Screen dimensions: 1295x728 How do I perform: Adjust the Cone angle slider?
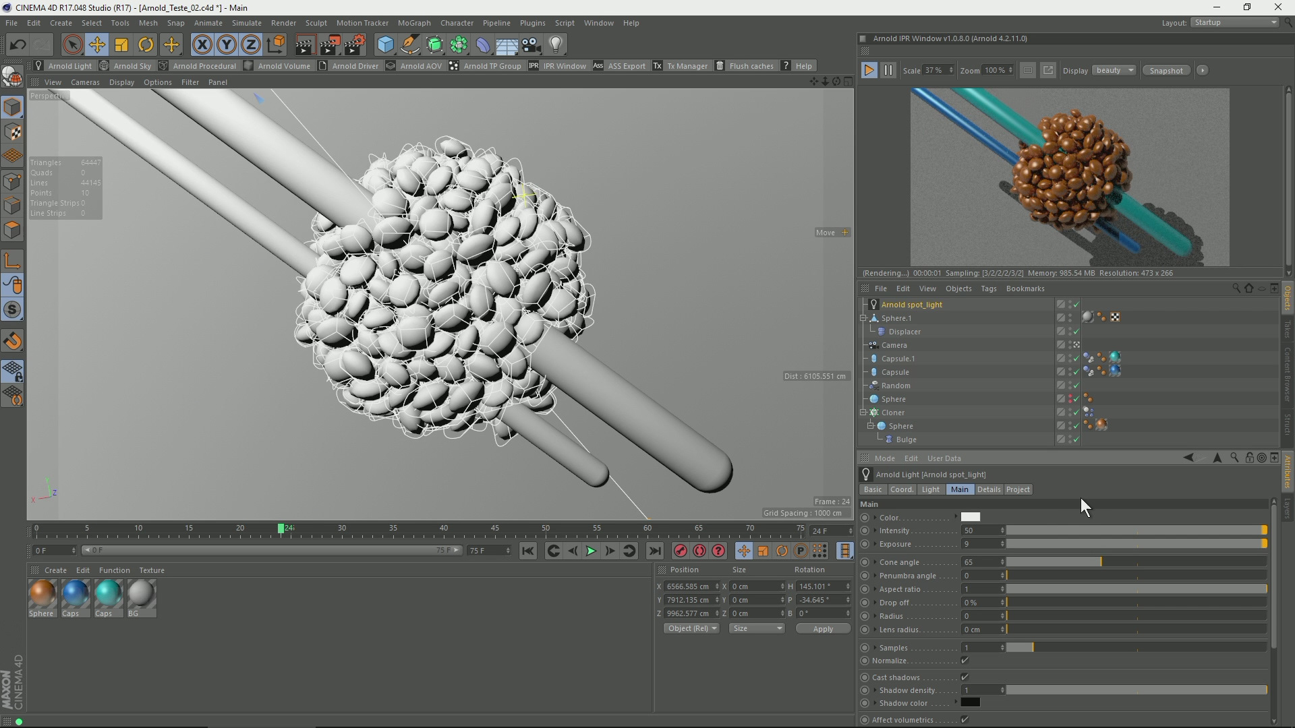click(1136, 562)
